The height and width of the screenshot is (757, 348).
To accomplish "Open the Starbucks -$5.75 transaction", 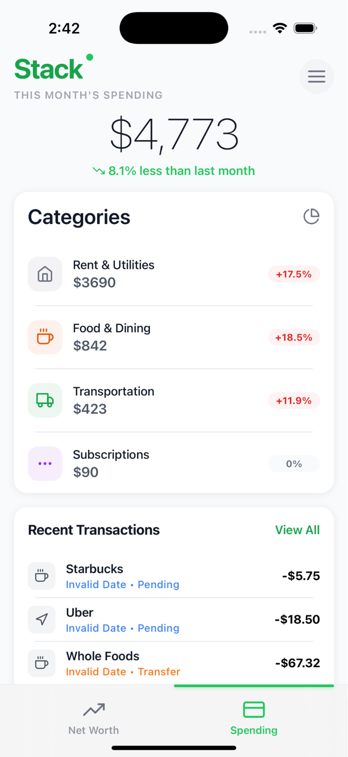I will pos(177,576).
